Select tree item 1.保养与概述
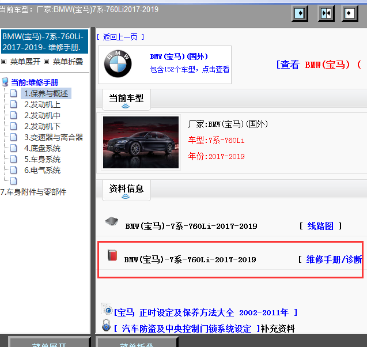Image resolution: width=367 pixels, height=347 pixels. click(x=46, y=93)
